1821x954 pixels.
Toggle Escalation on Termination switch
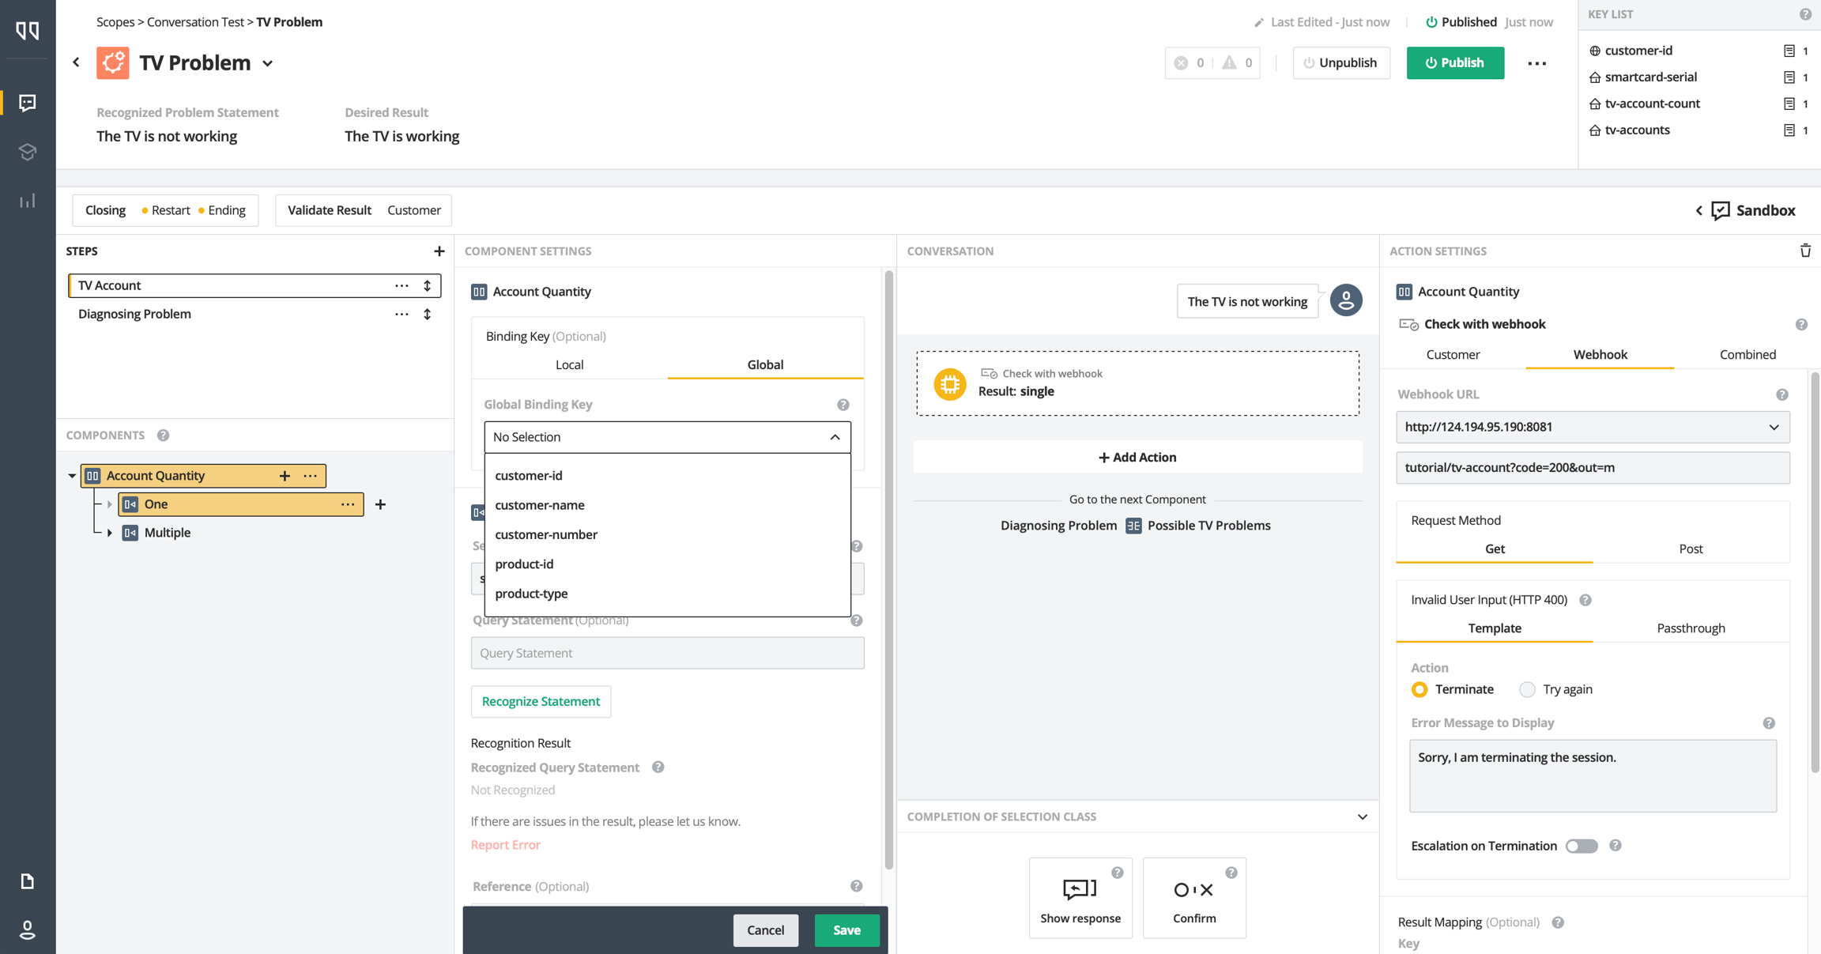point(1582,847)
